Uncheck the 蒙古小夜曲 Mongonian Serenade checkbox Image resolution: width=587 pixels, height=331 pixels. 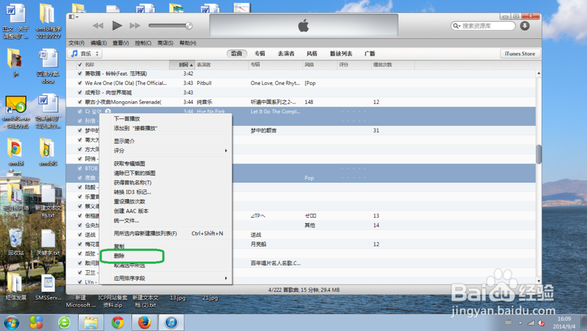click(x=80, y=101)
